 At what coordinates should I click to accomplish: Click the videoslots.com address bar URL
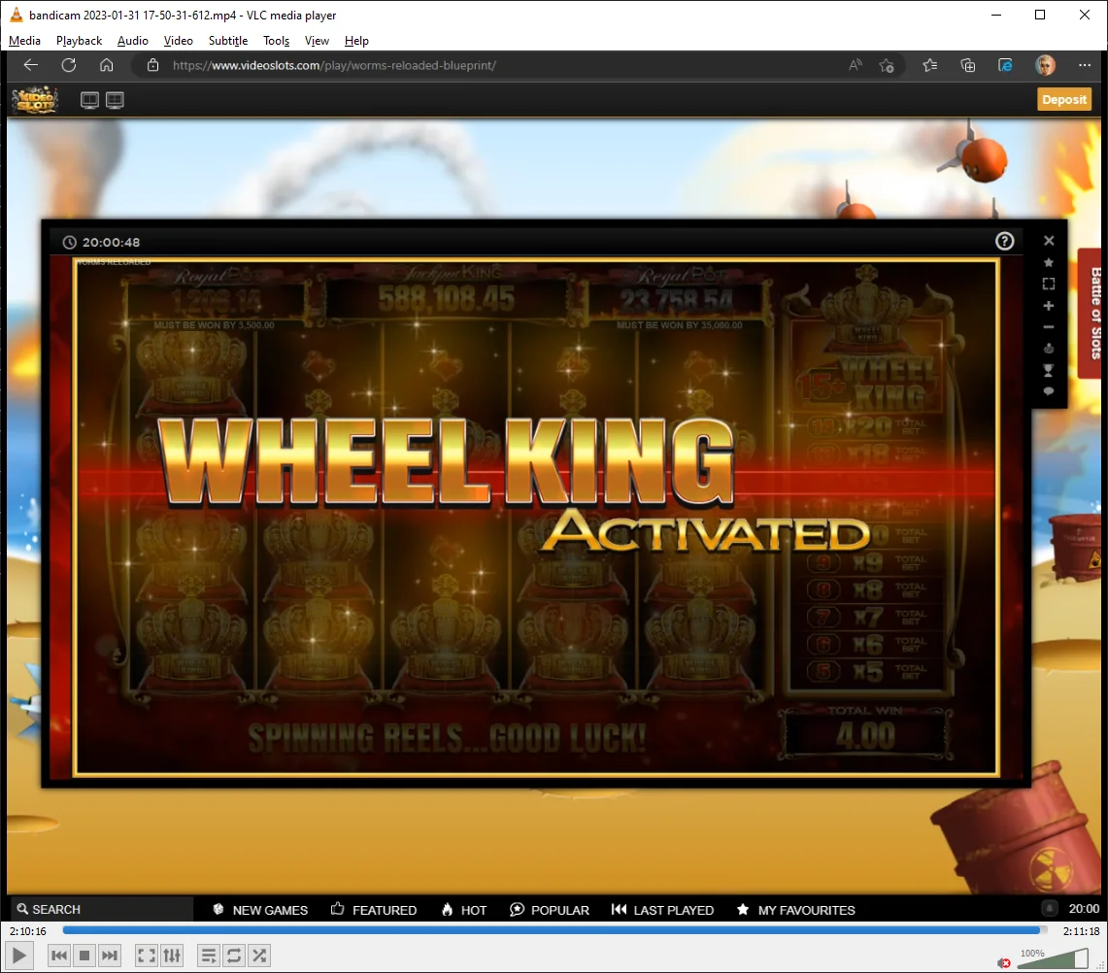click(334, 66)
